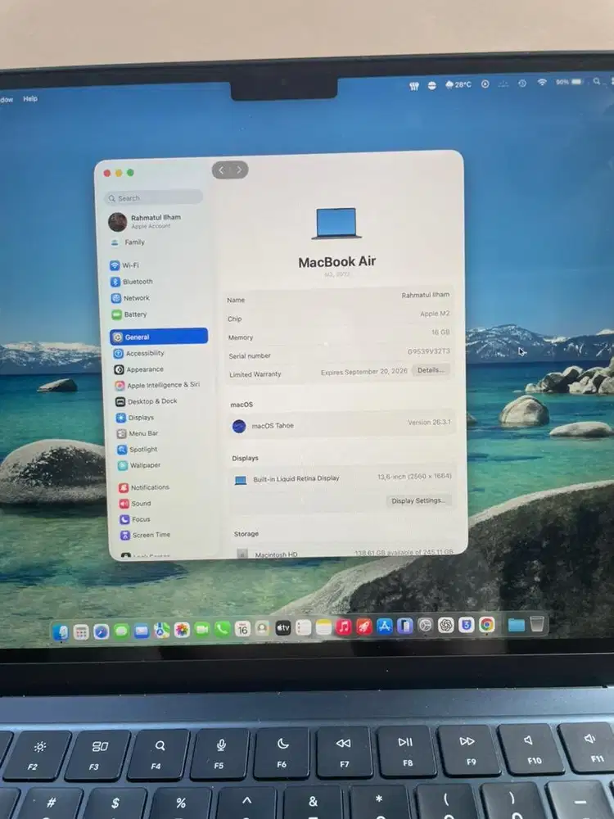The width and height of the screenshot is (614, 819).
Task: Click the Display Settings button
Action: [418, 500]
